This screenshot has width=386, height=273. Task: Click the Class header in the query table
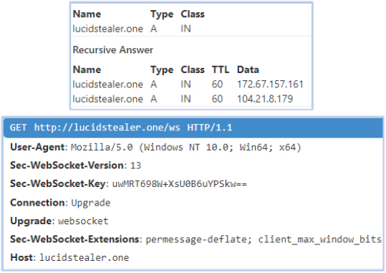[x=193, y=14]
